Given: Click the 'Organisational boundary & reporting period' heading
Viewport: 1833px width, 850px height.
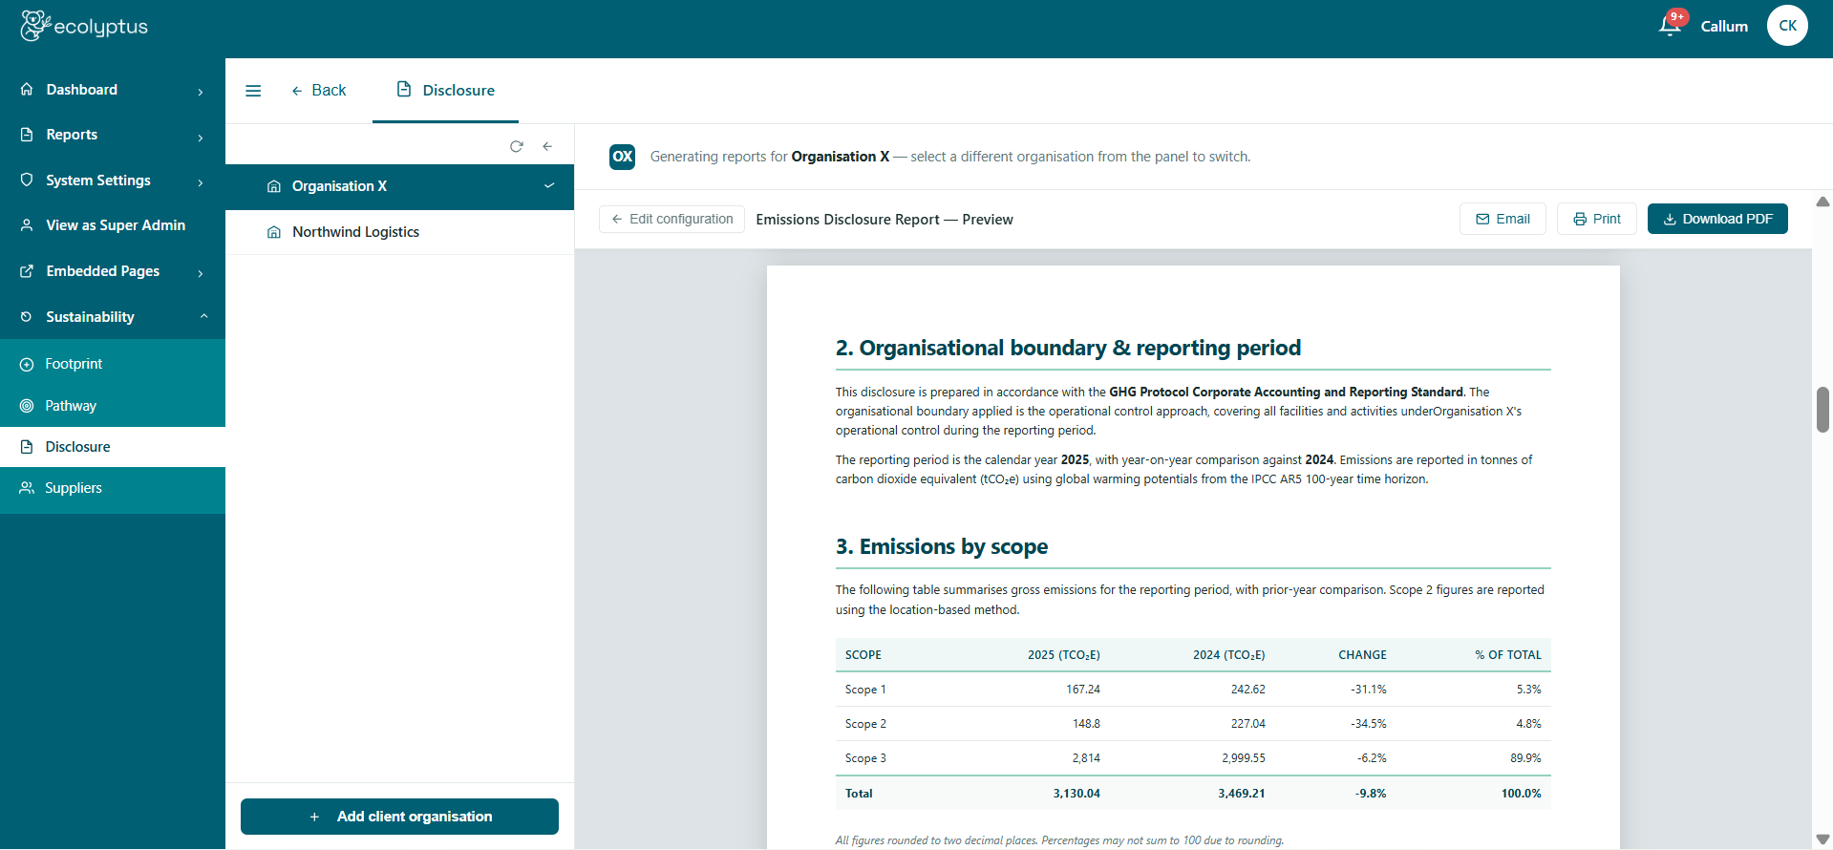Looking at the screenshot, I should tap(1080, 348).
